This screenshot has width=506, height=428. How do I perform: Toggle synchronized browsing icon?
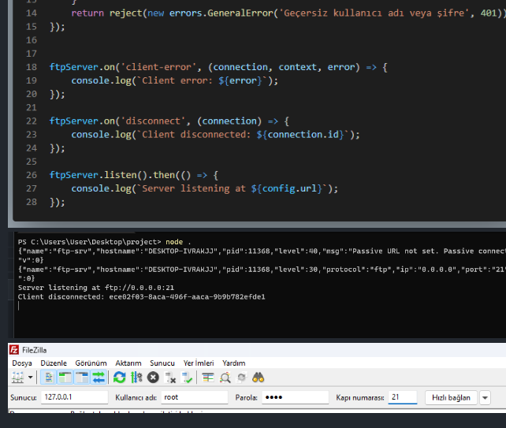pyautogui.click(x=241, y=378)
